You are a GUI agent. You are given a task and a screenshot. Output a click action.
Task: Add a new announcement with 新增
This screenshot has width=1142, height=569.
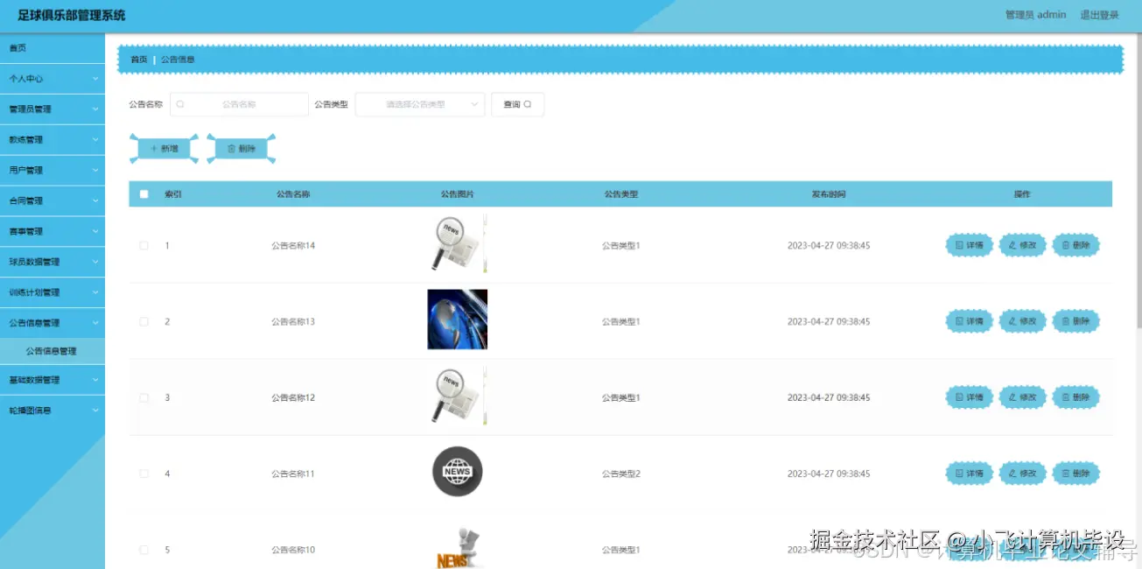pyautogui.click(x=165, y=149)
